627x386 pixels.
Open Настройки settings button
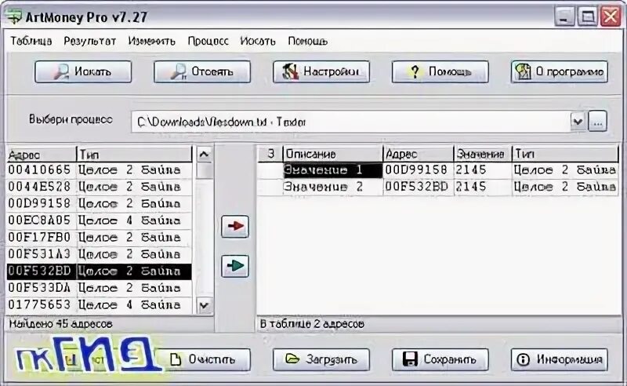click(321, 71)
